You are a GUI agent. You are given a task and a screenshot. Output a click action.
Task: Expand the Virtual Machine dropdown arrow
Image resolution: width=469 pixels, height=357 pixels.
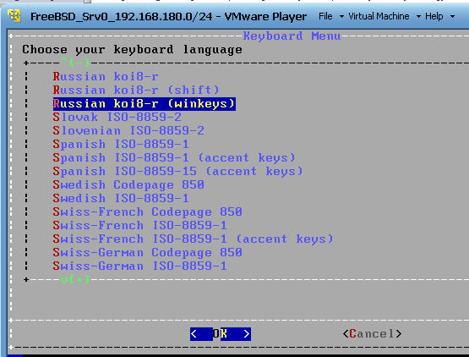pos(418,17)
